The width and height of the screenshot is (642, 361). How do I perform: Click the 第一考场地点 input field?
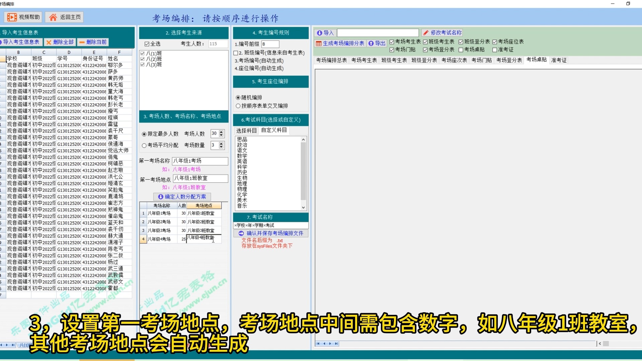click(201, 178)
